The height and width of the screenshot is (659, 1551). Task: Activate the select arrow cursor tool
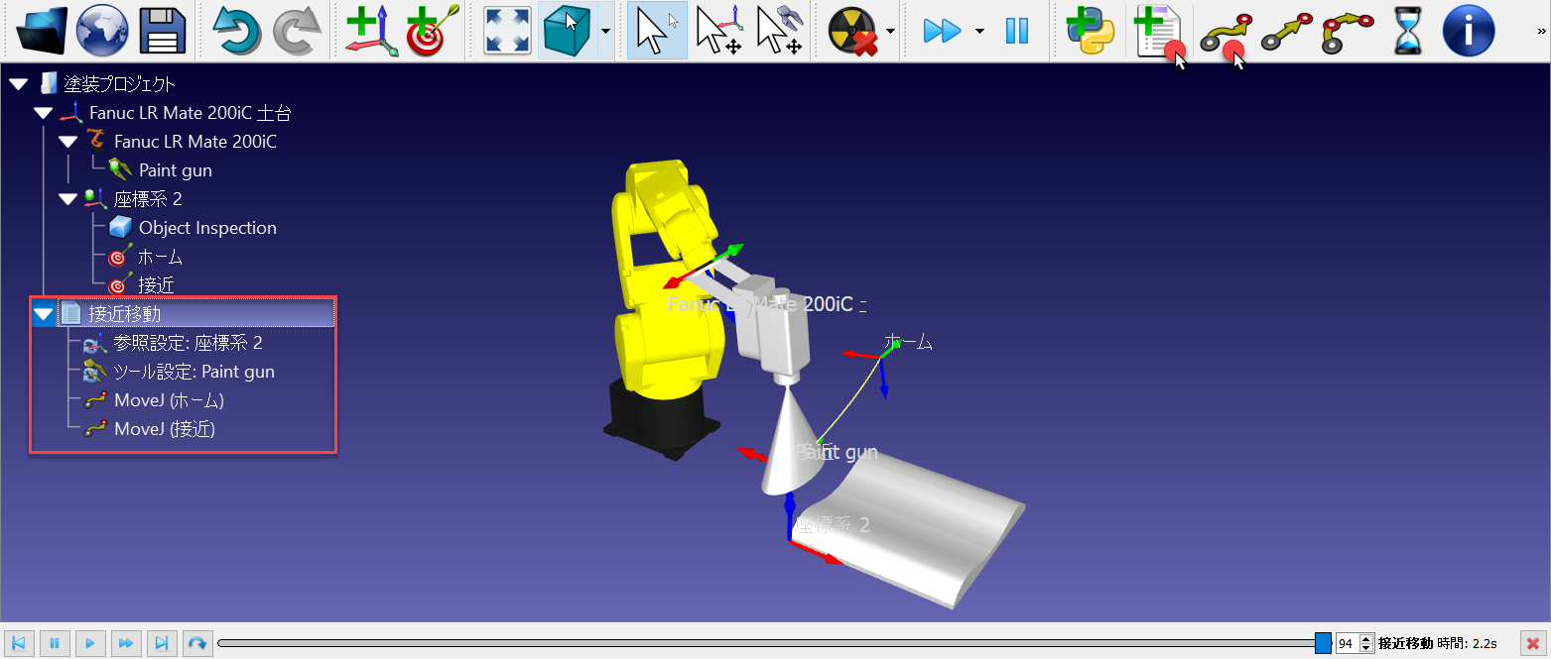coord(656,31)
